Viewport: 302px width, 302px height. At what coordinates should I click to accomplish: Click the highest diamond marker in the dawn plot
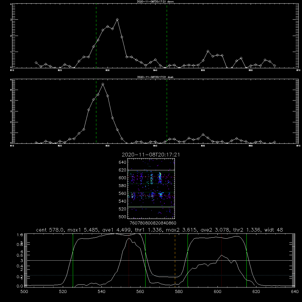[x=117, y=20]
